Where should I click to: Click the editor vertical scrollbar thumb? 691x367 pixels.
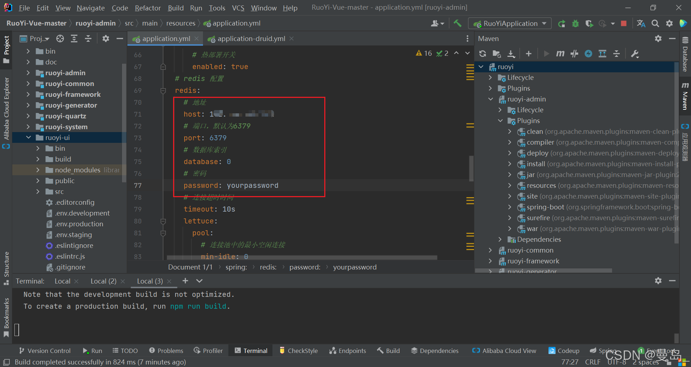[x=471, y=168]
